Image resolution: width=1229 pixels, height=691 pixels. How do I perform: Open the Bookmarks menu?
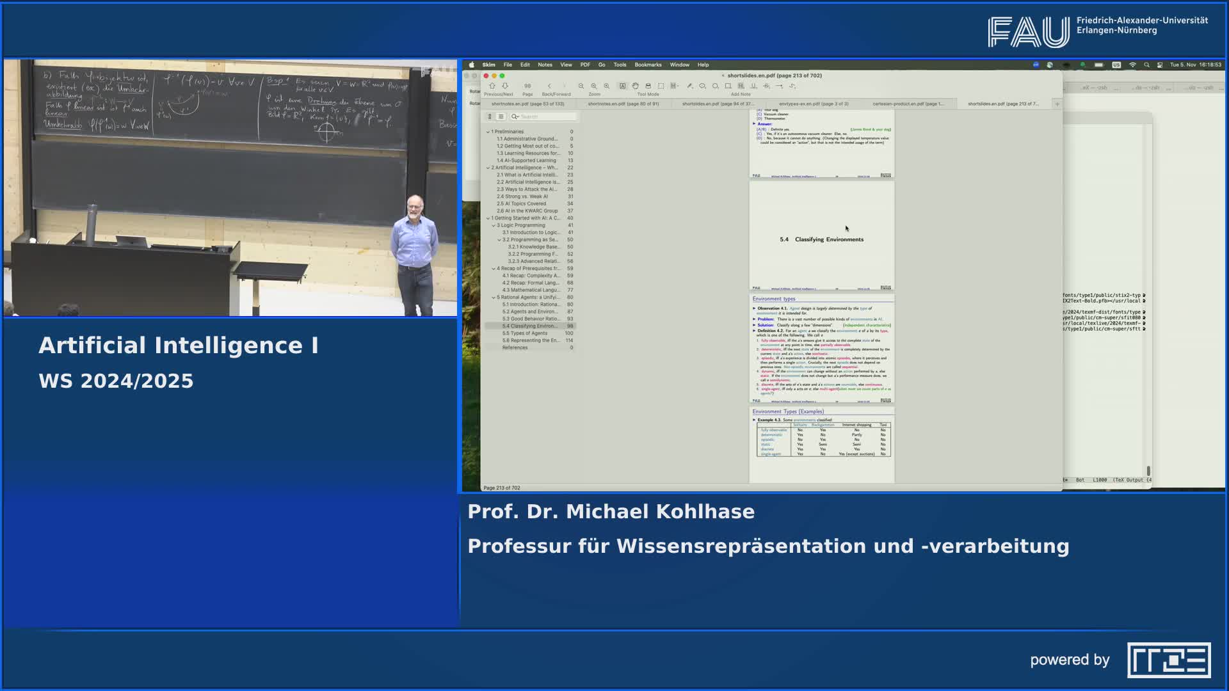click(648, 65)
